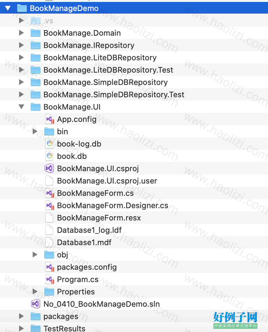Click the BookManage.LiteDBRepository folder icon
This screenshot has width=268, height=332.
coord(36,57)
